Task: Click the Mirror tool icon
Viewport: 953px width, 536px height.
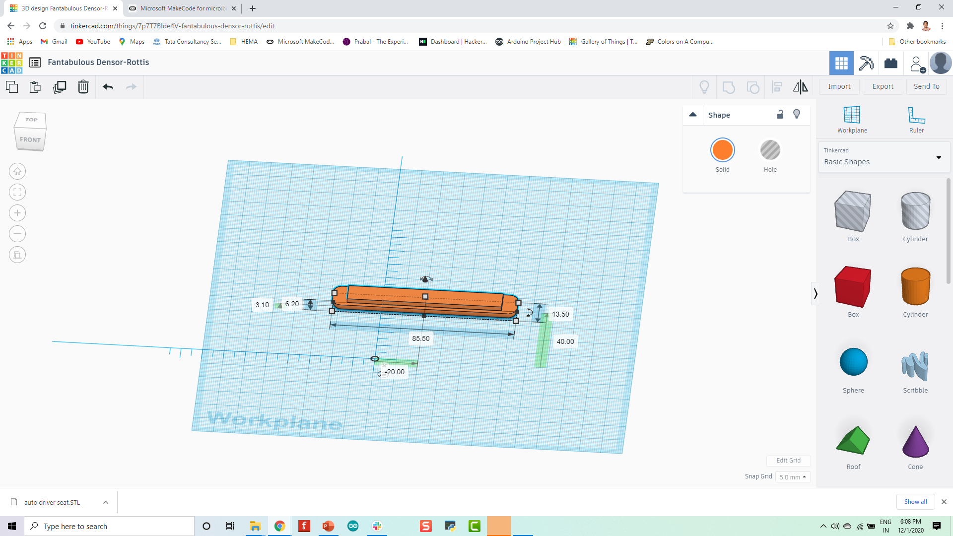Action: click(801, 86)
